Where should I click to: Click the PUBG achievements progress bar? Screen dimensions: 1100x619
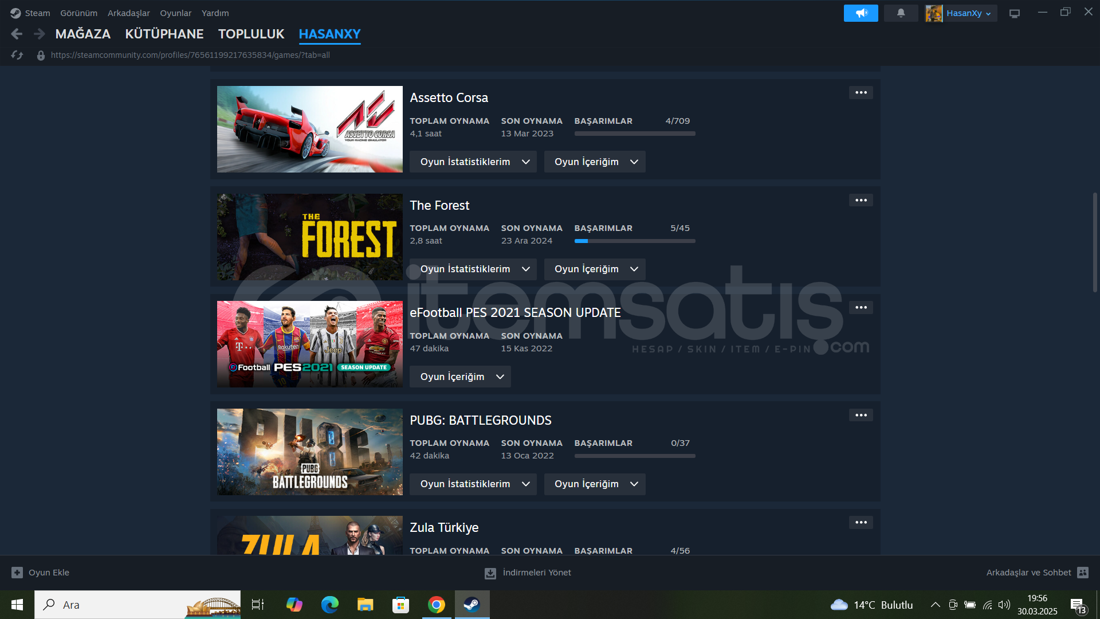(x=635, y=456)
